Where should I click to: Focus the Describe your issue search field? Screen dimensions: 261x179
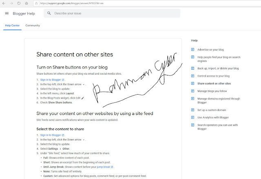coord(112,13)
